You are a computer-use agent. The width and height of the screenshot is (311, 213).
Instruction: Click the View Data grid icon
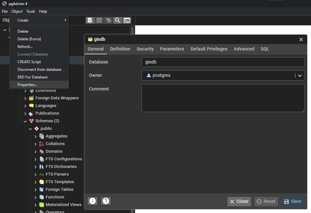point(99,20)
